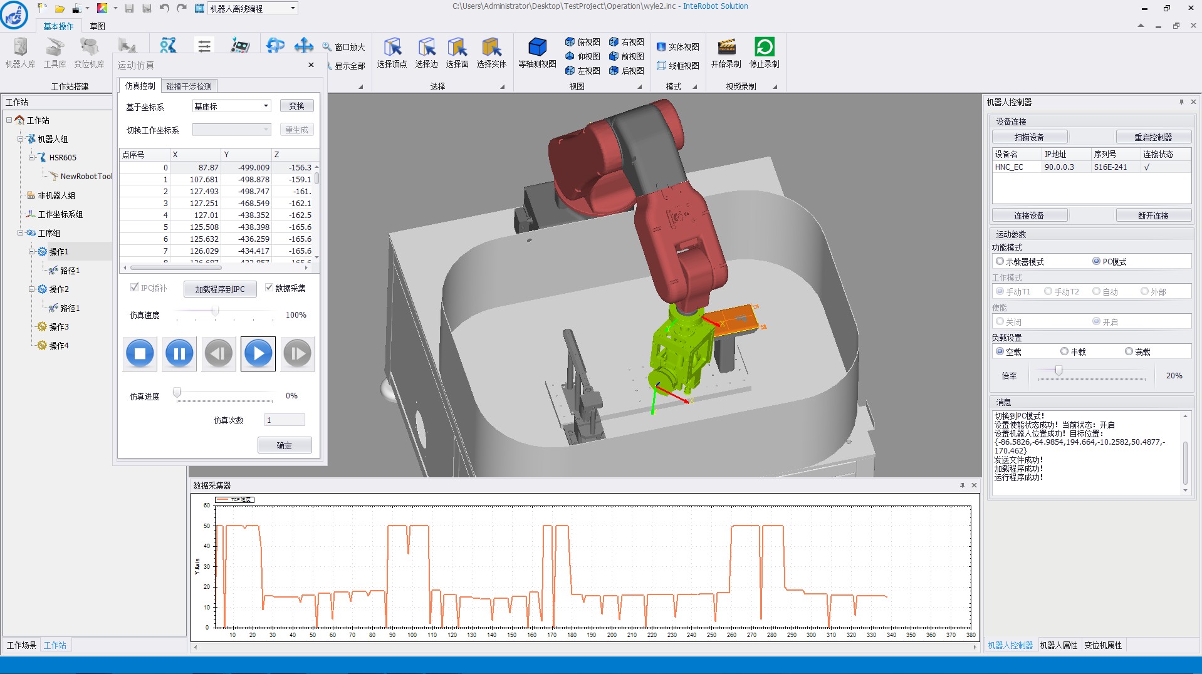The image size is (1202, 674).
Task: Enable 线框视图 wireframe display mode
Action: 677,66
